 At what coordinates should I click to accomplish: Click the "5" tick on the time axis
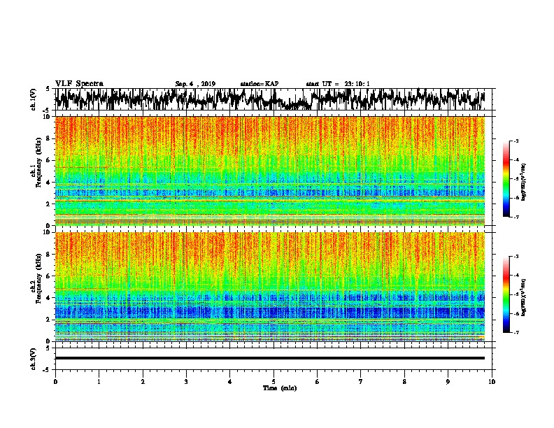pos(274,382)
